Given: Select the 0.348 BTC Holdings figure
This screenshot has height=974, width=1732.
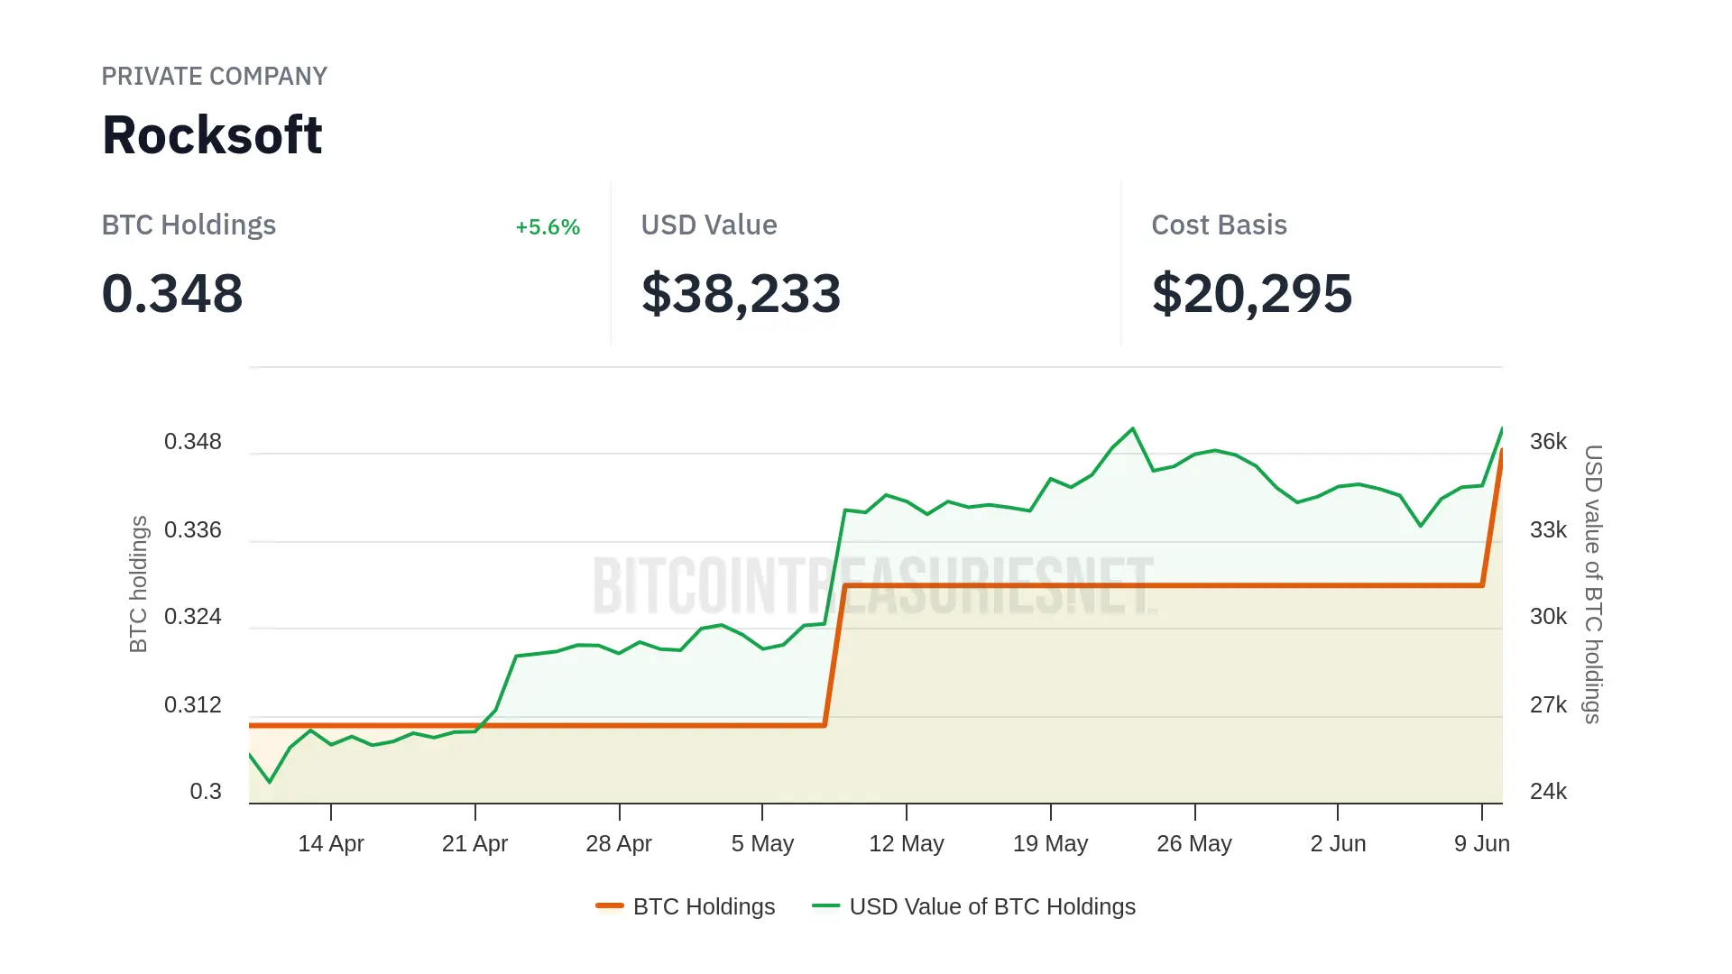Looking at the screenshot, I should coord(172,294).
